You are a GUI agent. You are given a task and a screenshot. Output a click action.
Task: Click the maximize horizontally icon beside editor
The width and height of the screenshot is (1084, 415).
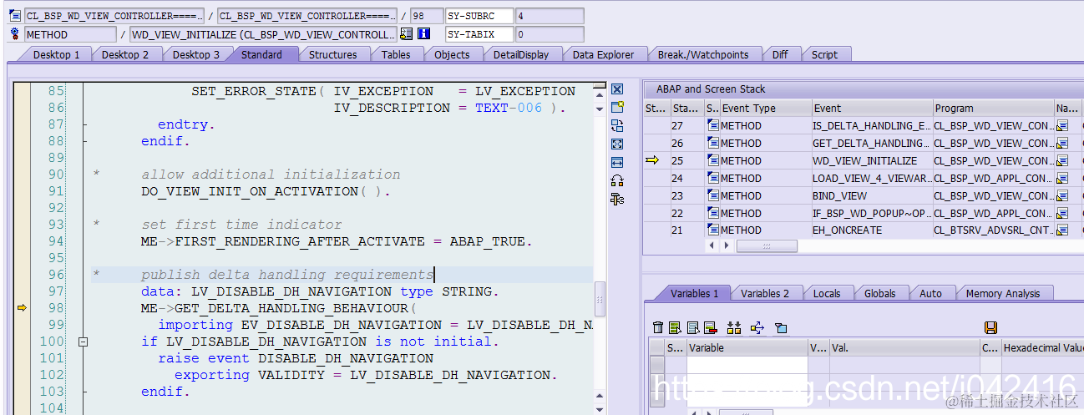(x=617, y=162)
